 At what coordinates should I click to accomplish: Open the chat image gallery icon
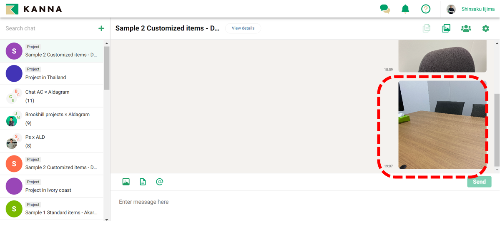click(446, 28)
